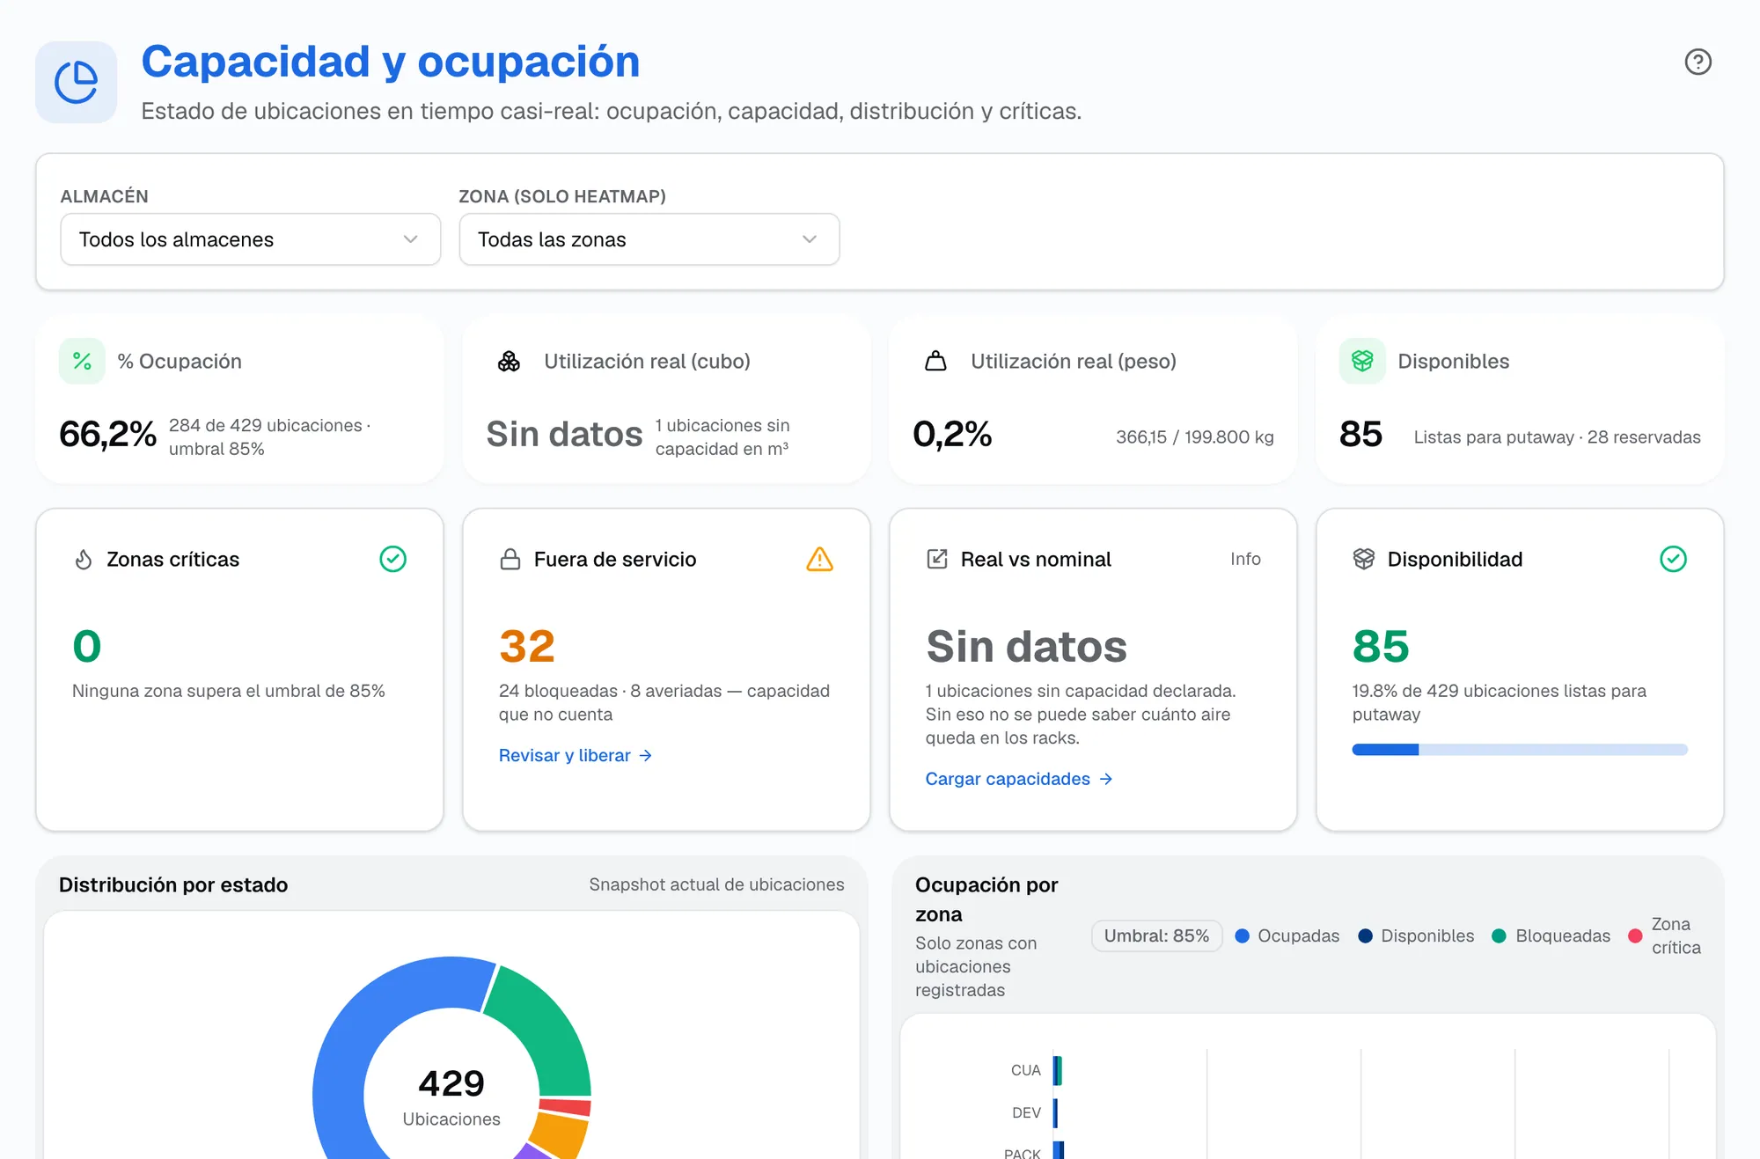Screen dimensions: 1760x1159
Task: Click the external-link icon beside Real vs nominal
Action: (x=937, y=559)
